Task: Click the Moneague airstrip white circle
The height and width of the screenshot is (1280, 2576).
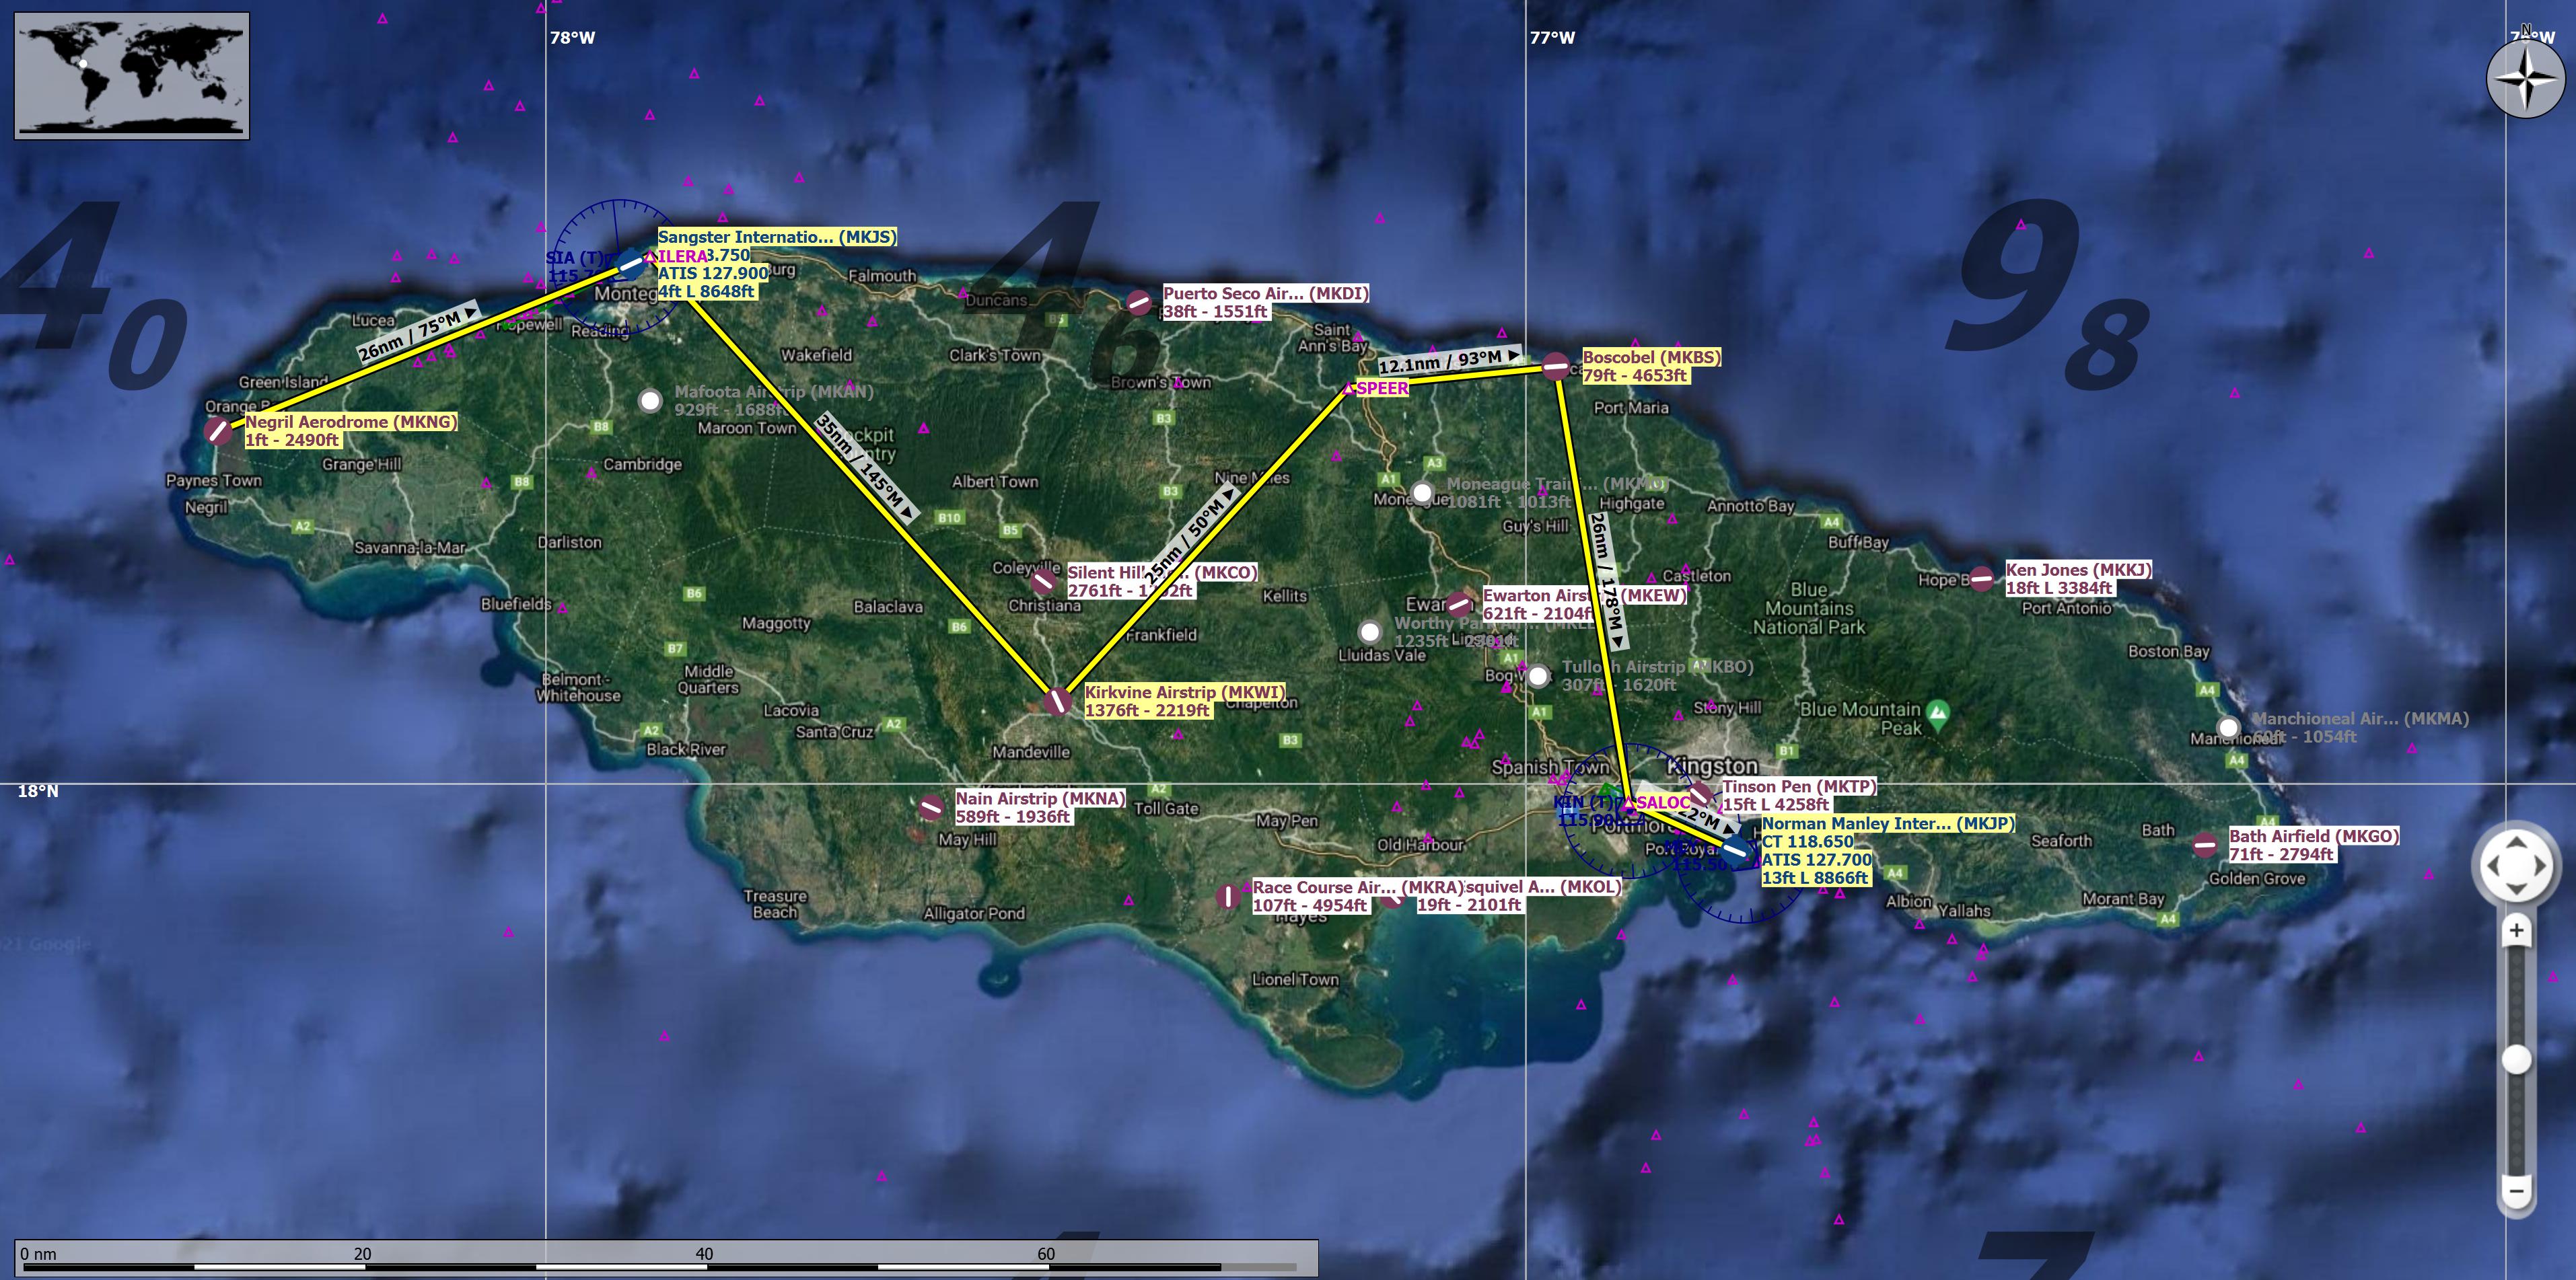Action: (x=1422, y=492)
